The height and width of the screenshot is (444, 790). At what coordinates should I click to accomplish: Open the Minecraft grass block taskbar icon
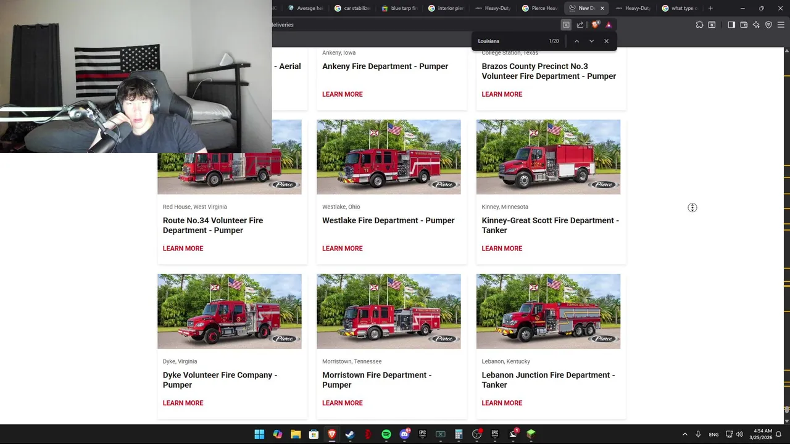(531, 434)
